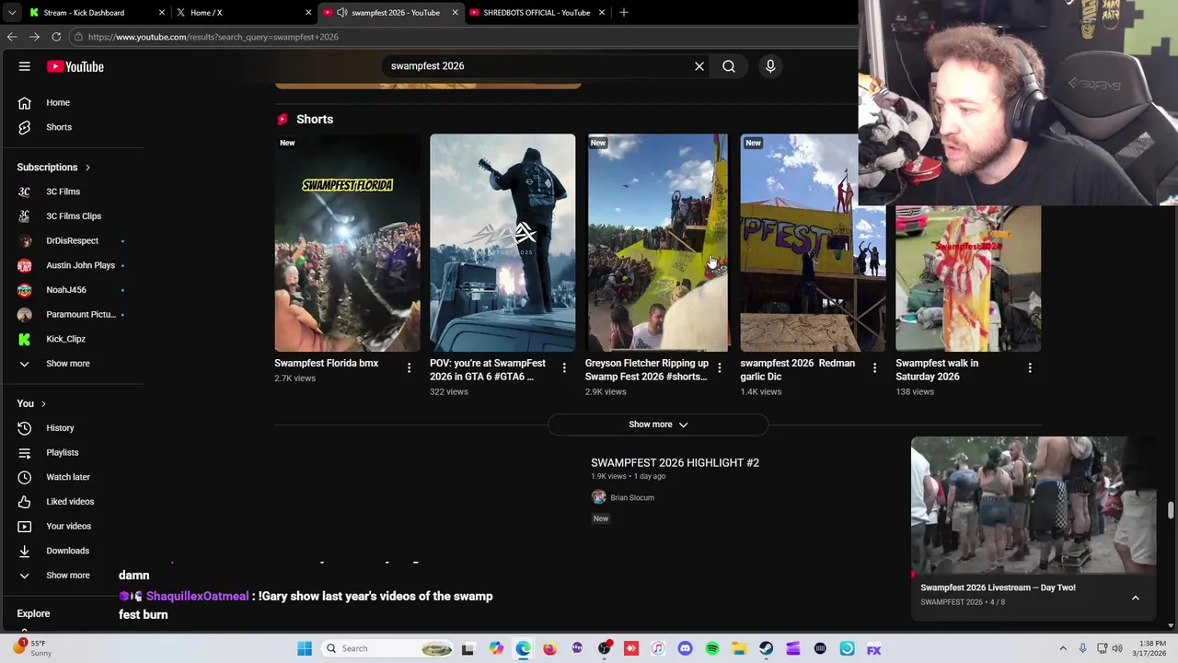Open Spotify from the taskbar
Screen dimensions: 1178x663
(x=712, y=648)
